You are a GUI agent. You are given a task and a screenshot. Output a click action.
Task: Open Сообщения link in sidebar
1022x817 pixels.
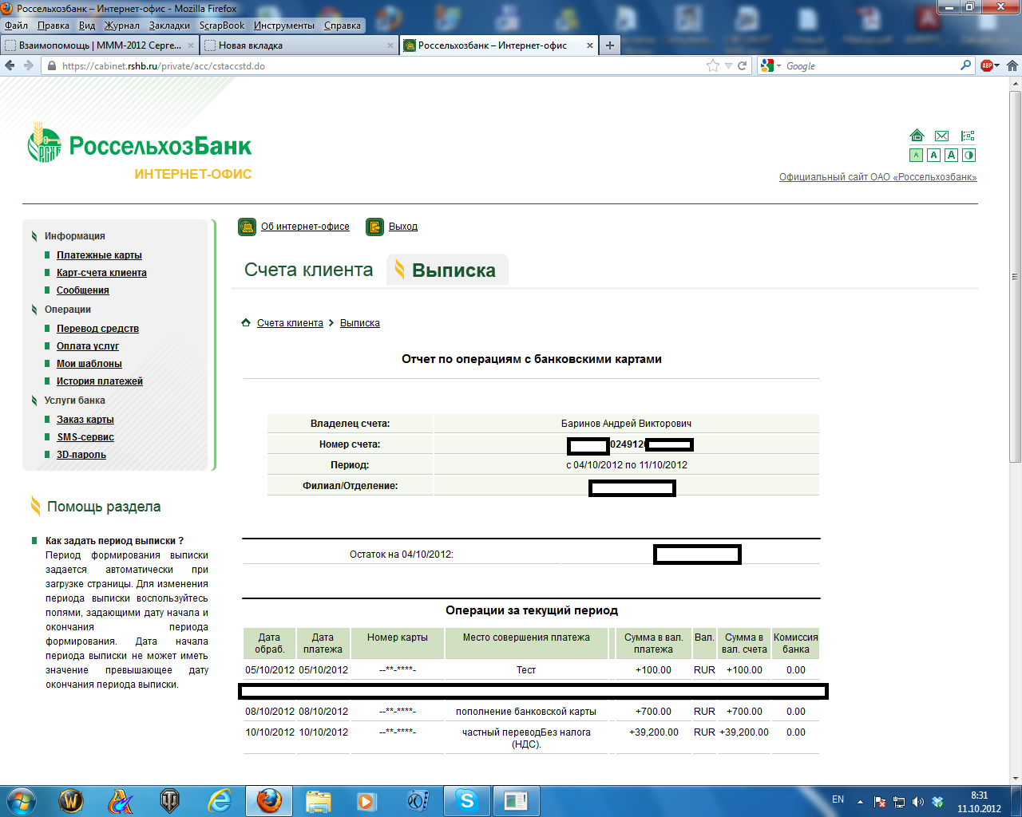[83, 290]
